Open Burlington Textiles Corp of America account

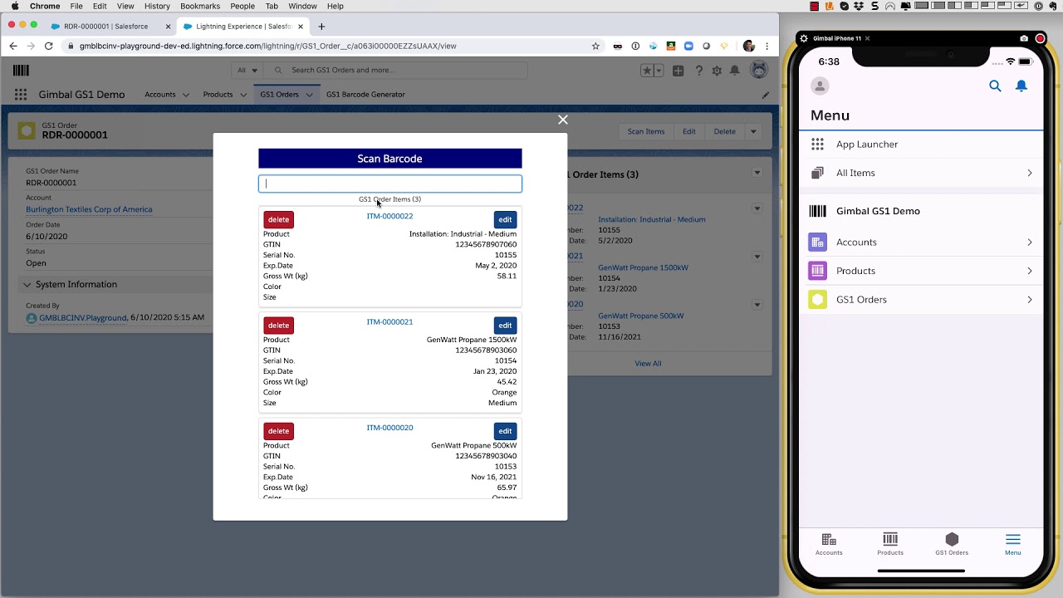pos(89,209)
